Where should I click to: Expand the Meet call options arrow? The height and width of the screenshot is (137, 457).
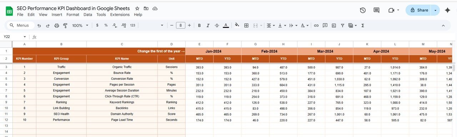pos(398,10)
